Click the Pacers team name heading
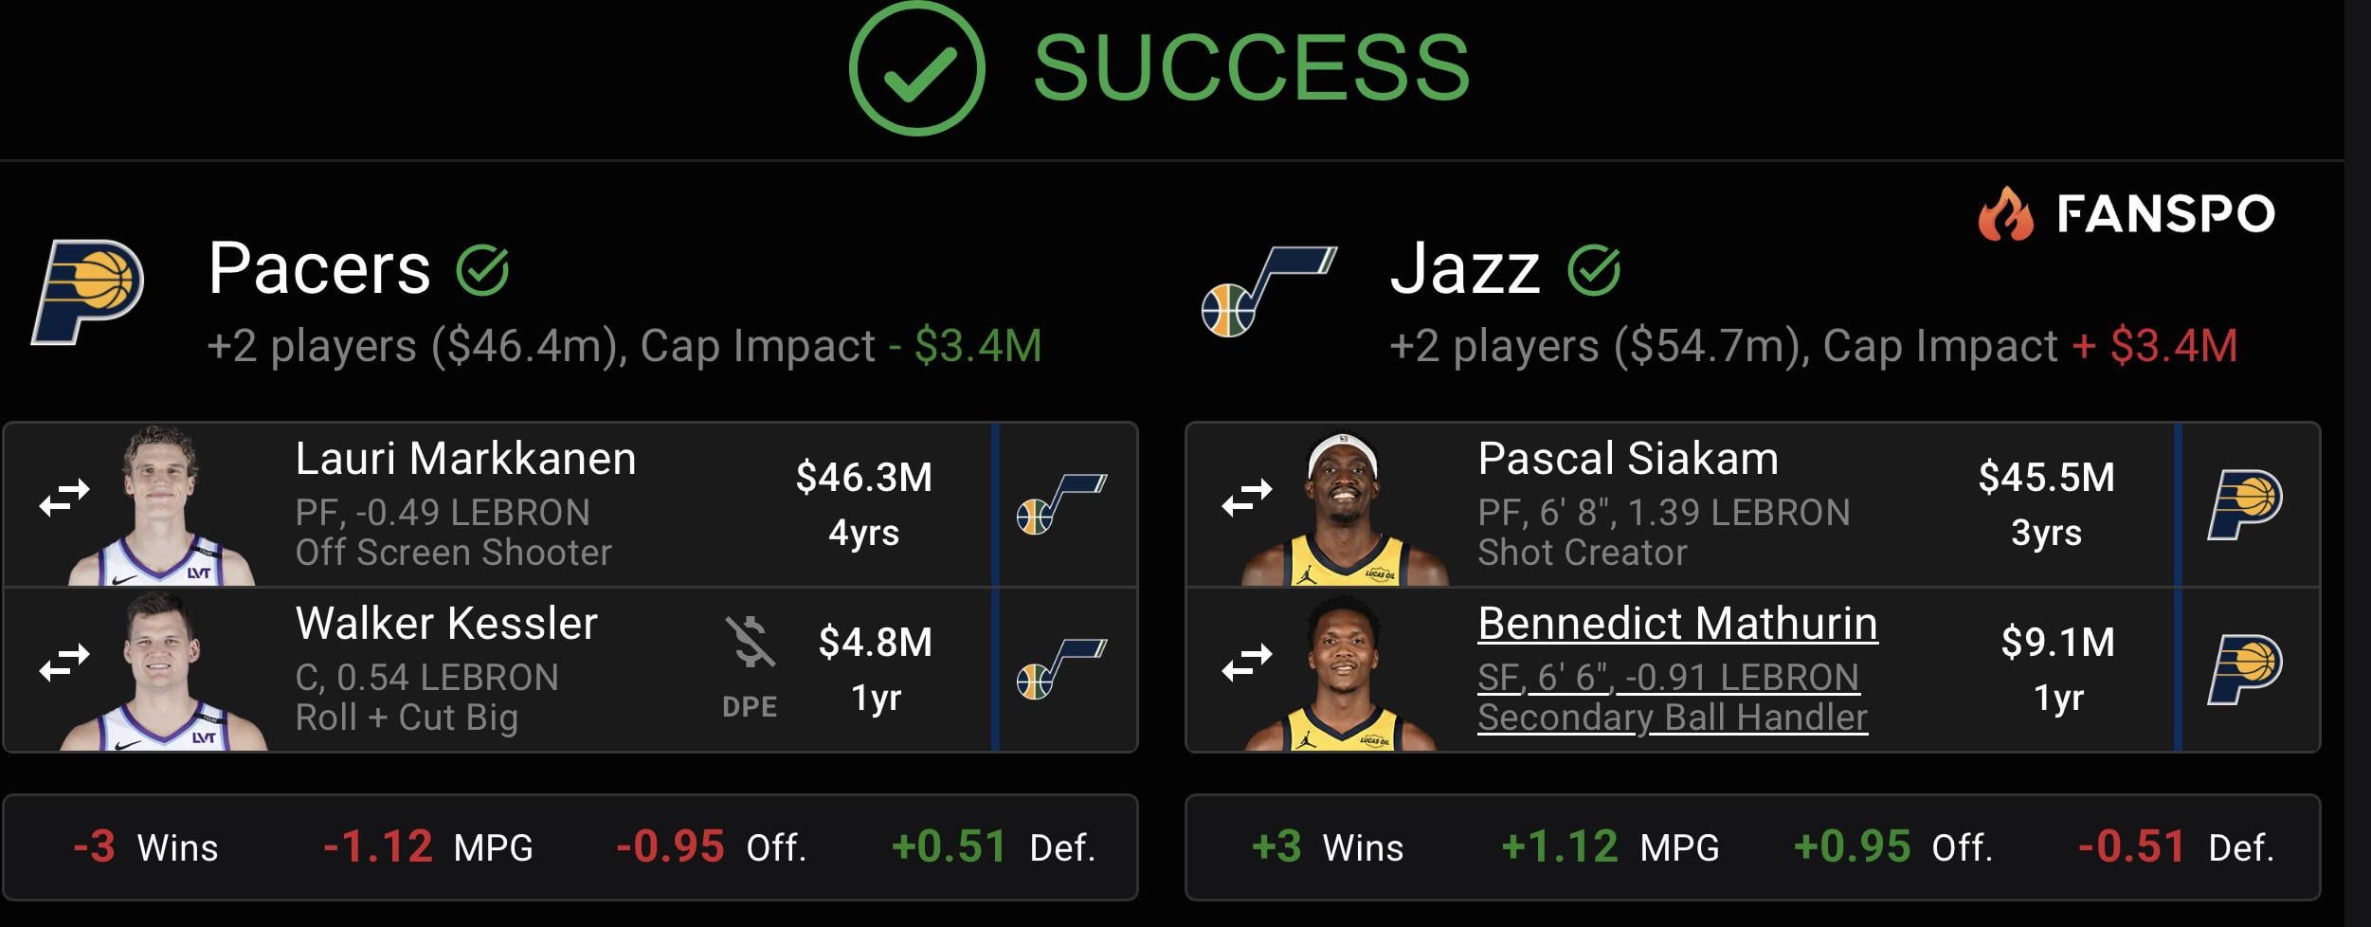The height and width of the screenshot is (927, 2371). pyautogui.click(x=318, y=269)
